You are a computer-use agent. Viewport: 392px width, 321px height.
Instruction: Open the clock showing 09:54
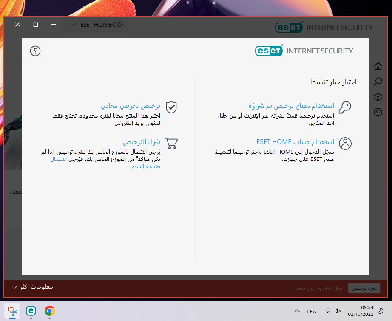pyautogui.click(x=361, y=311)
